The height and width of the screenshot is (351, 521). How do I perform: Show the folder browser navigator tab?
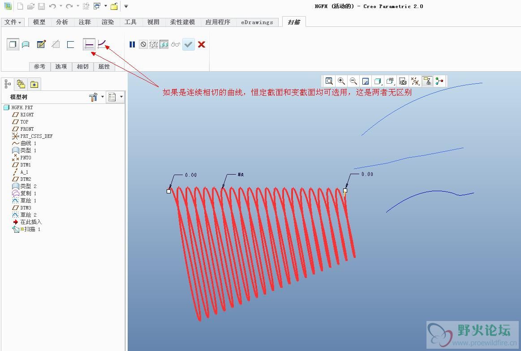pos(21,84)
